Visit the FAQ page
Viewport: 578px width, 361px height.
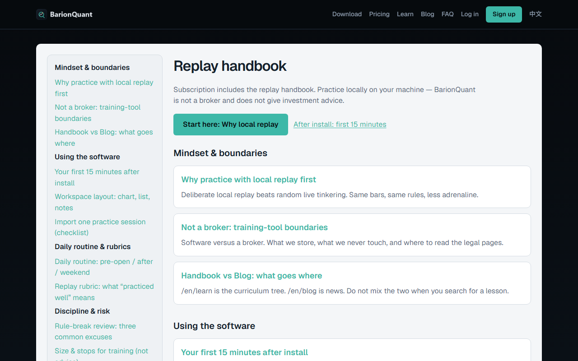(x=447, y=14)
